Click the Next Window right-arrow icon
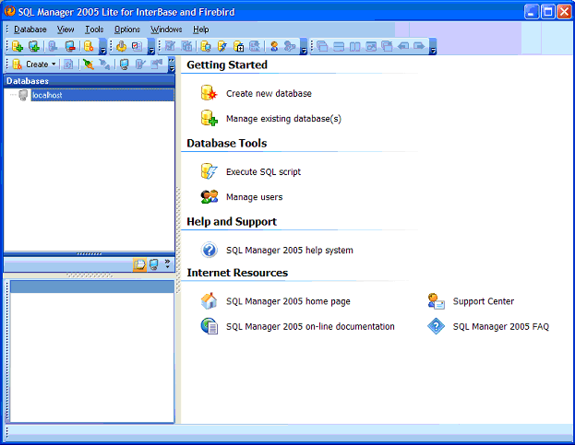Screen dimensions: 575x445 pyautogui.click(x=419, y=46)
